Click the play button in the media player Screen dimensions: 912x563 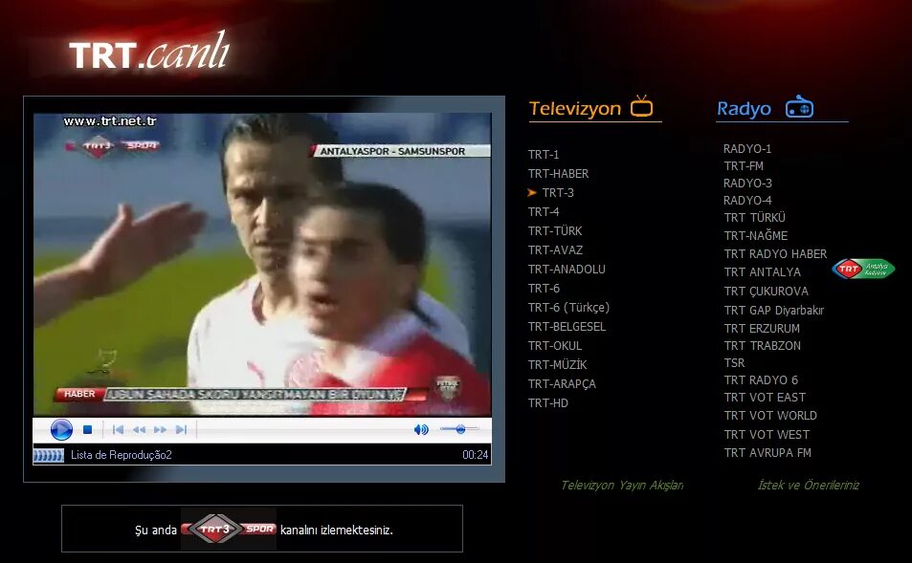point(61,430)
